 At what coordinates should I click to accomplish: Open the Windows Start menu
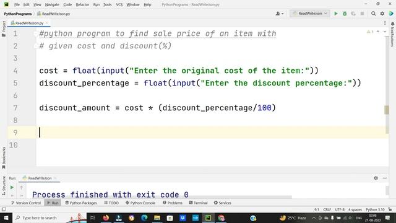[6, 217]
